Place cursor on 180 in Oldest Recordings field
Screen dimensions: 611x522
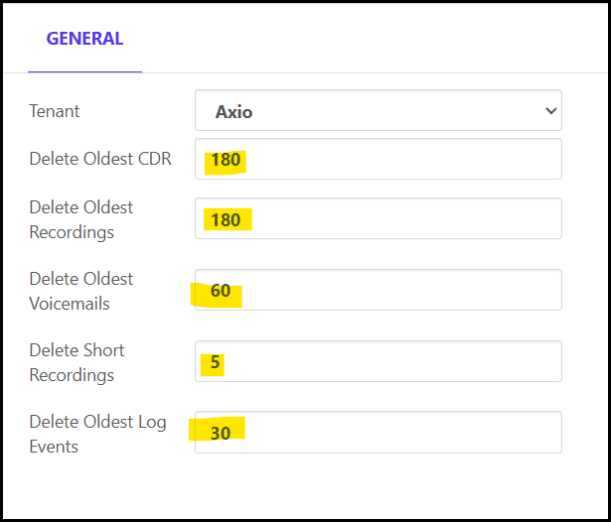[x=226, y=219]
